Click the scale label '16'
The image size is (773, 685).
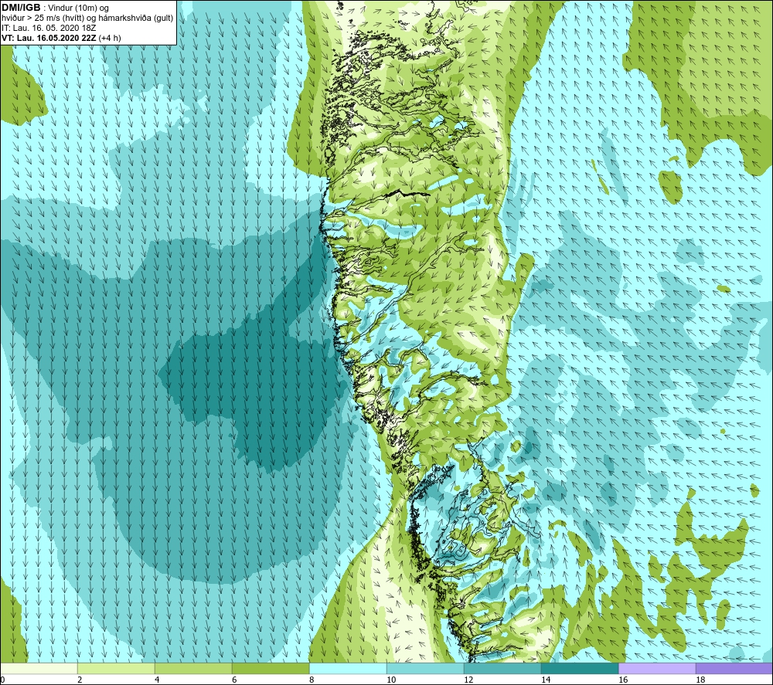coord(623,680)
